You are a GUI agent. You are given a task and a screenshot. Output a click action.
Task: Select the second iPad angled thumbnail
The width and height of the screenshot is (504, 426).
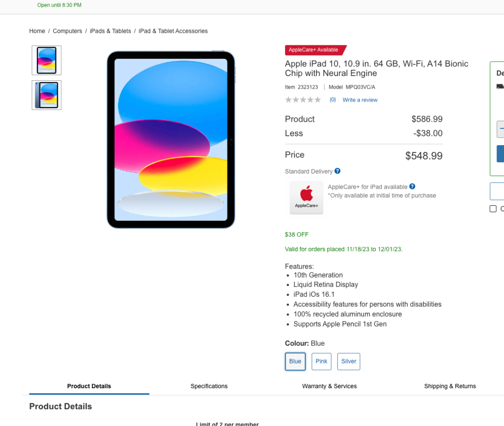pos(47,95)
